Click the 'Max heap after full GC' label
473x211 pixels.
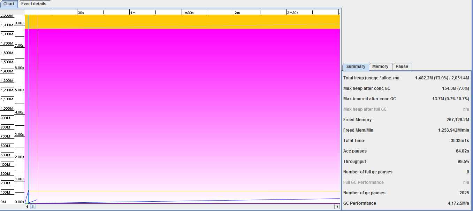365,109
